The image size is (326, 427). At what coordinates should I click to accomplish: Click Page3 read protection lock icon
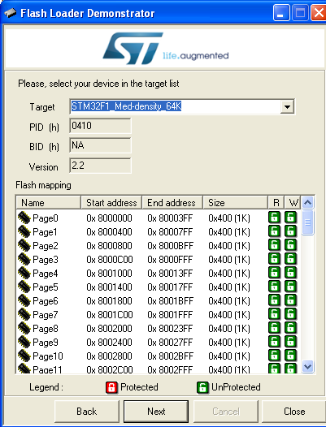pos(275,259)
